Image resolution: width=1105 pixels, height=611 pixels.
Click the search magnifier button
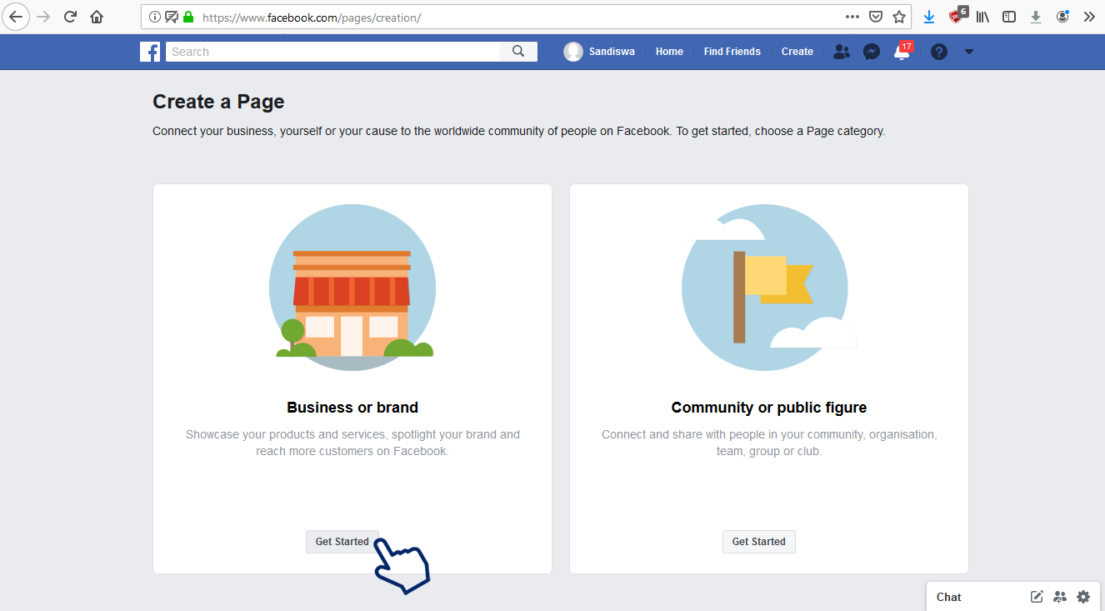(x=518, y=52)
